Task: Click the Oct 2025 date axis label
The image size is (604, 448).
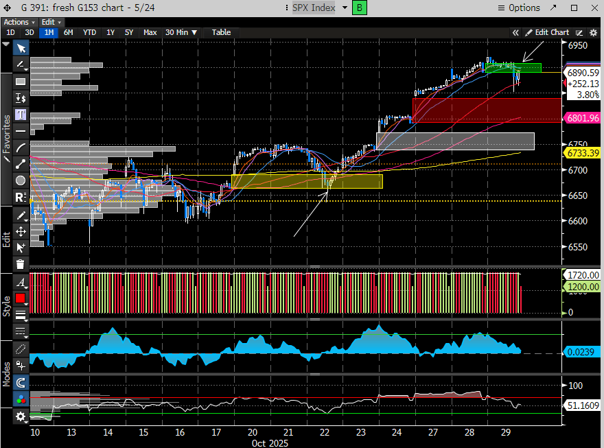Action: [270, 443]
